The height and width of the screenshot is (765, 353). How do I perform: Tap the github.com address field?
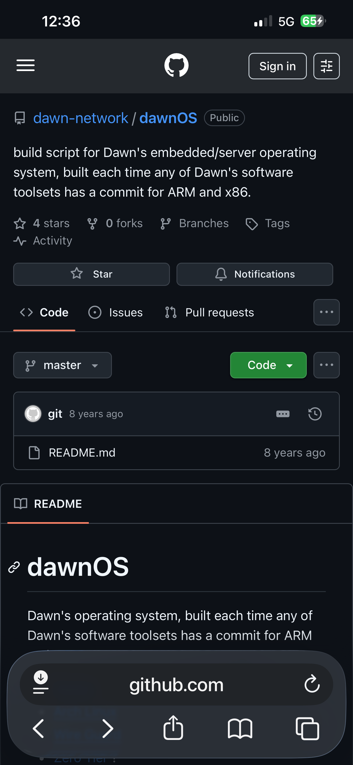pyautogui.click(x=176, y=685)
